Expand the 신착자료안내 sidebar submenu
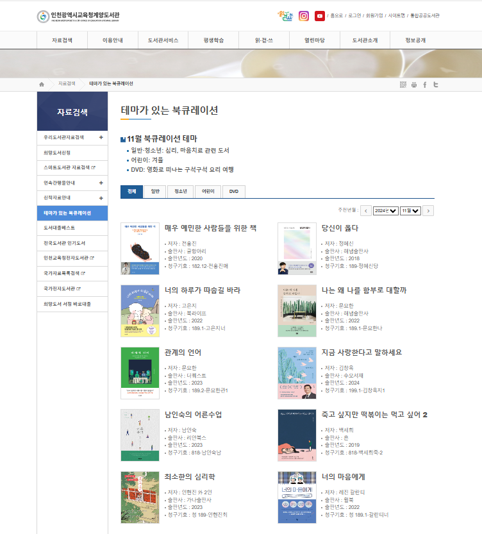Viewport: 482px width, 534px height. pos(101,197)
